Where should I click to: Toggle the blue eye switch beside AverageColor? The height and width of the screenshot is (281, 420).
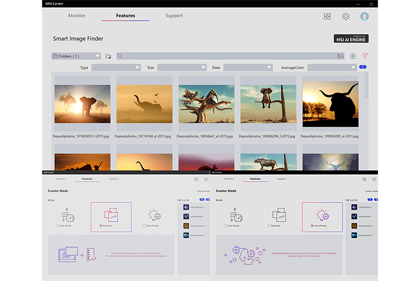pos(363,67)
